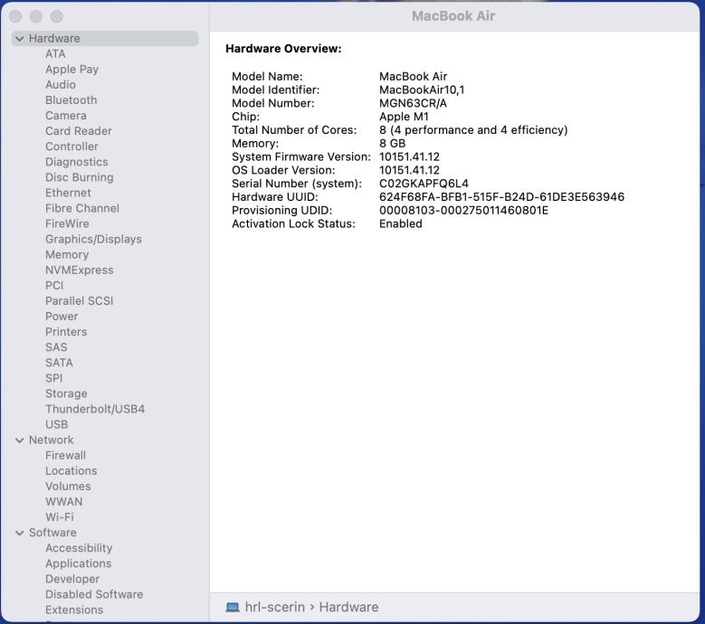The image size is (705, 624).
Task: Zoom the window with the third title-bar button
Action: (57, 16)
